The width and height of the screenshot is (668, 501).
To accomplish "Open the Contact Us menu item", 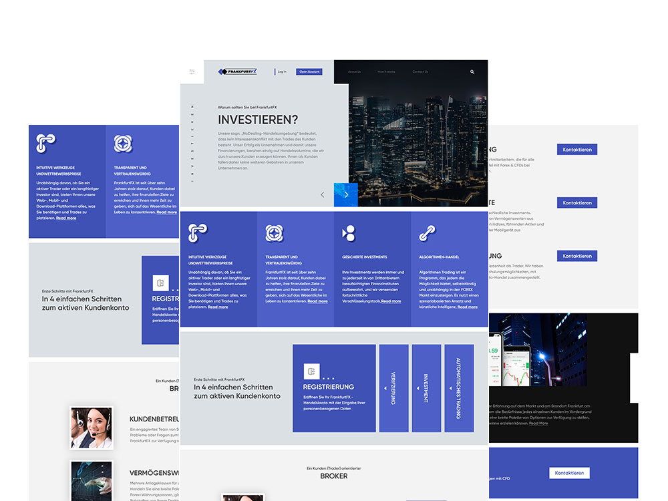I will (x=420, y=71).
